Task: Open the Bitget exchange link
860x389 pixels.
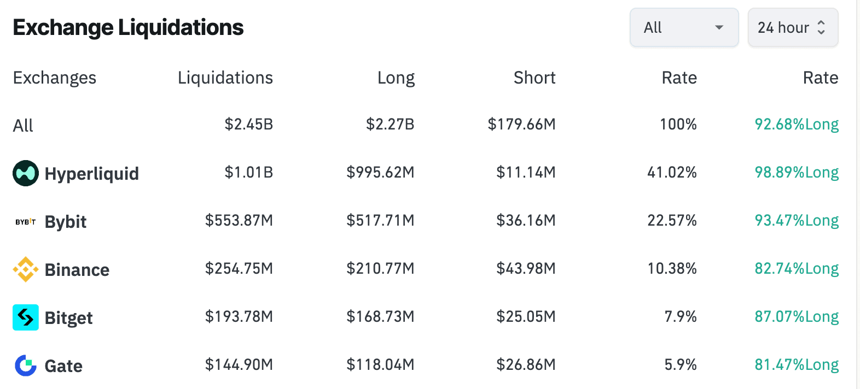Action: pyautogui.click(x=69, y=318)
